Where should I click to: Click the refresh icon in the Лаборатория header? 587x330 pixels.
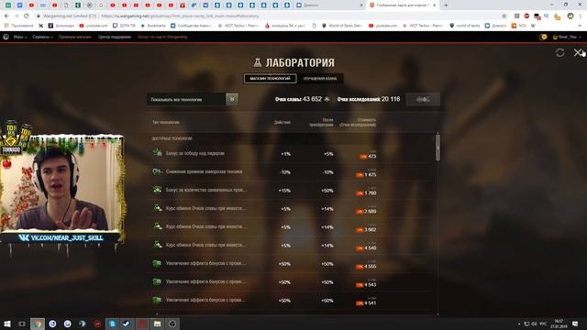coord(559,53)
